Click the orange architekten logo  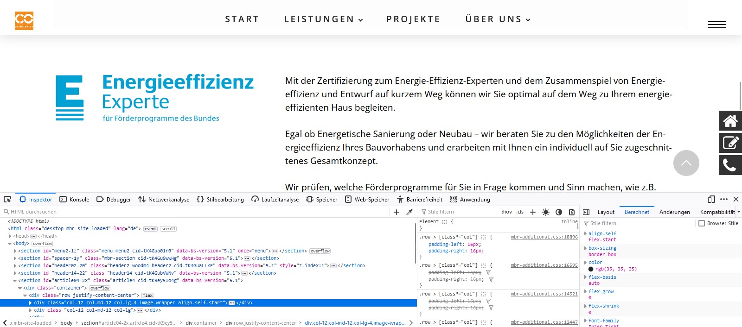tap(24, 21)
